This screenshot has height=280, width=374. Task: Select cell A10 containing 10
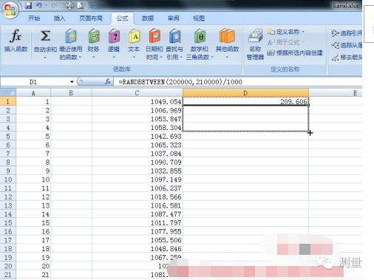coord(33,180)
